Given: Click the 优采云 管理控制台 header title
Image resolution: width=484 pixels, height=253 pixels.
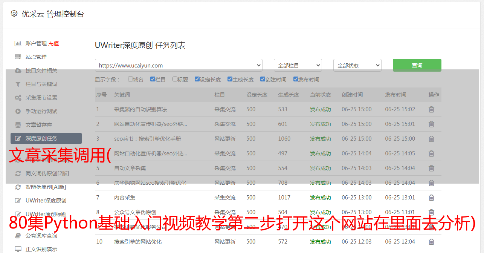Looking at the screenshot, I should (x=53, y=14).
